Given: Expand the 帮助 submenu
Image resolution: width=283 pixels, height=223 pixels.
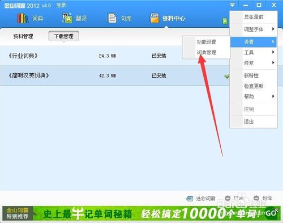Looking at the screenshot, I should point(254,96).
